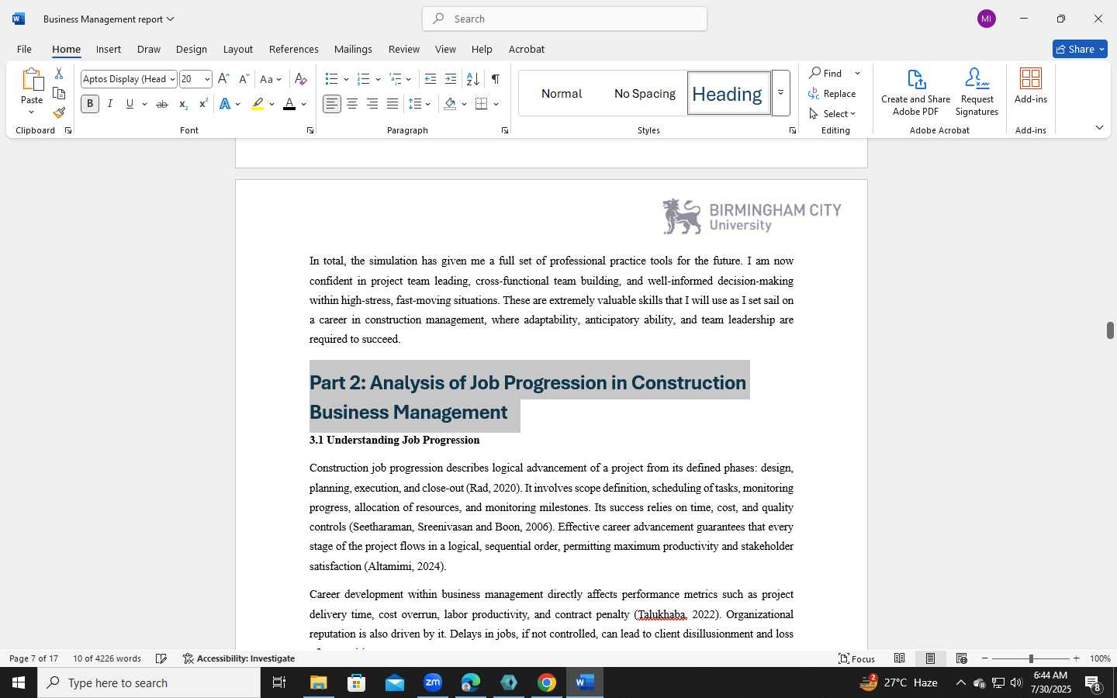
Task: Open the Change Case dropdown
Action: pos(271,79)
